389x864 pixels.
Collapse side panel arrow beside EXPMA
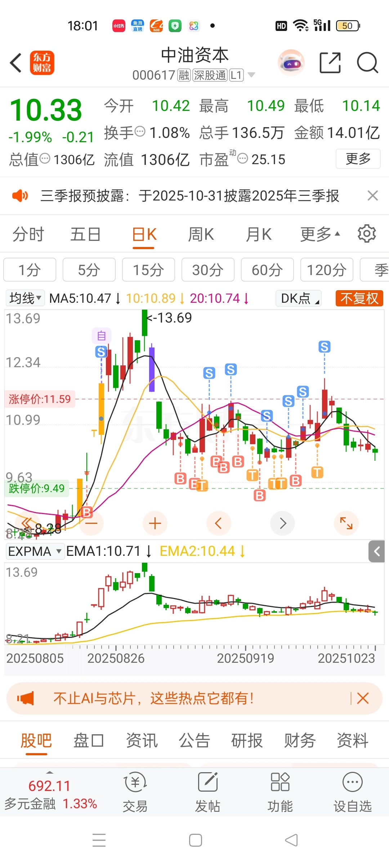pyautogui.click(x=376, y=551)
